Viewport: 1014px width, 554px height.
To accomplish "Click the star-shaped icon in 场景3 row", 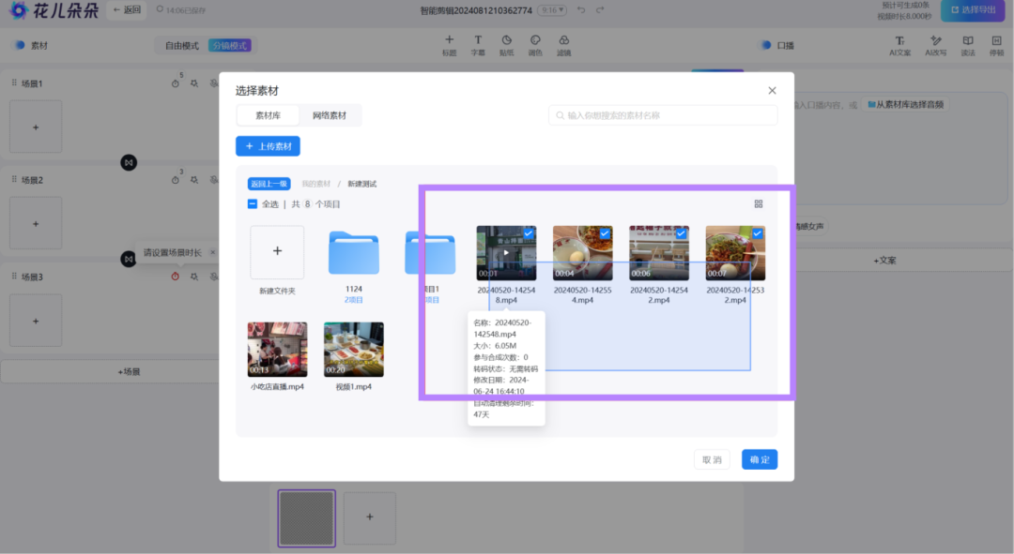I will 194,277.
